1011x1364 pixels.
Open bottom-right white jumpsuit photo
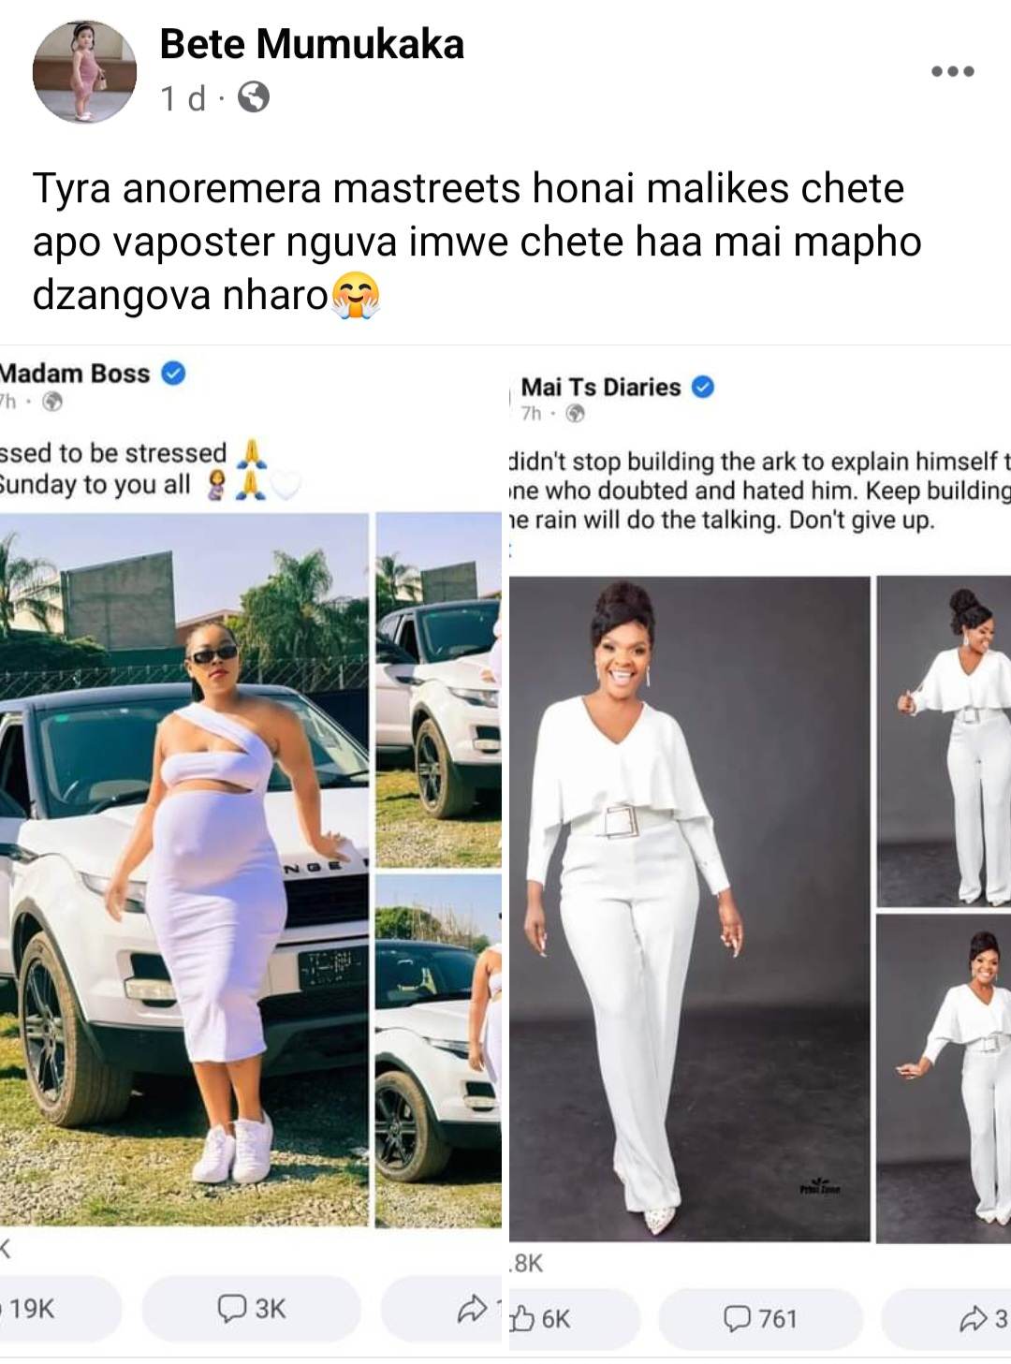(x=944, y=1078)
